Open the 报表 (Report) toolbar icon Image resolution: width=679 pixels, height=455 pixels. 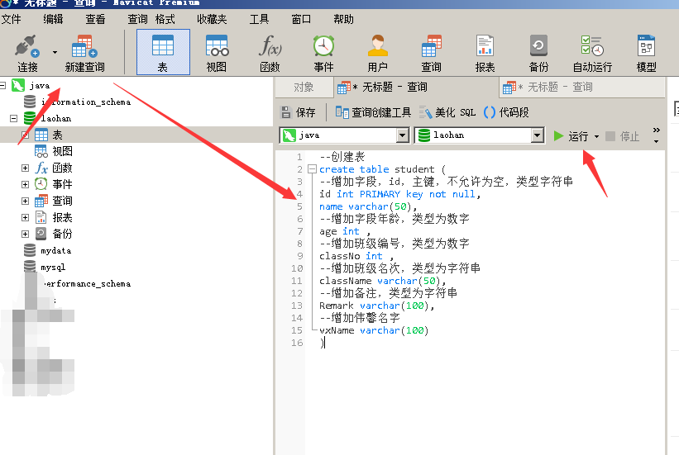click(485, 54)
